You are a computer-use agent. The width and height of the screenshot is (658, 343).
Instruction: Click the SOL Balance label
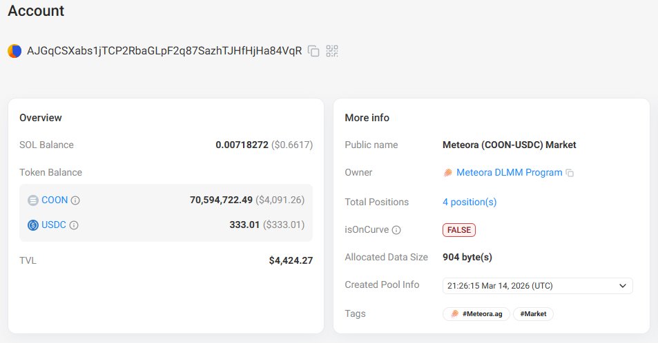tap(46, 145)
